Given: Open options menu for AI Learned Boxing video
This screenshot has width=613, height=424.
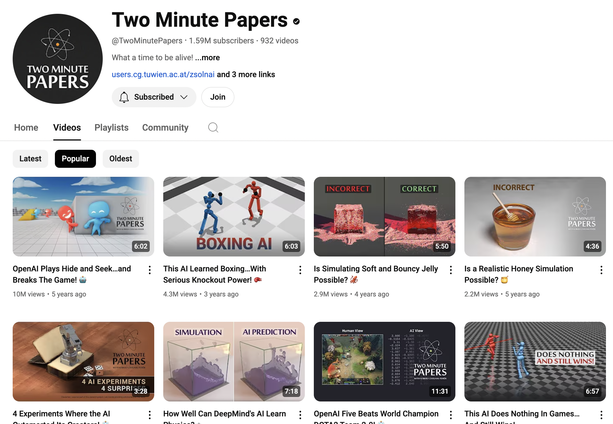Looking at the screenshot, I should coord(300,270).
